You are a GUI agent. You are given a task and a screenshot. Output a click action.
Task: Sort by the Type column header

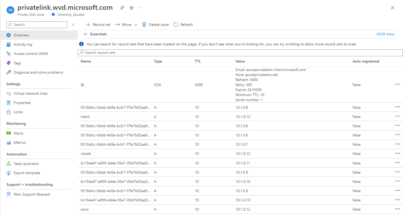(158, 61)
